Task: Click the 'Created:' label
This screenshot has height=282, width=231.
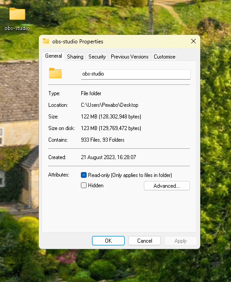Action: click(x=57, y=157)
